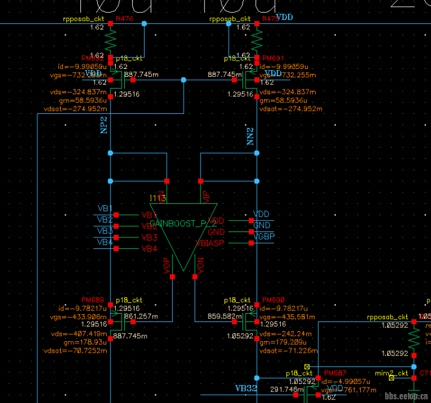Click the VON output pin square
Screen dimensions: 431x403
194,276
